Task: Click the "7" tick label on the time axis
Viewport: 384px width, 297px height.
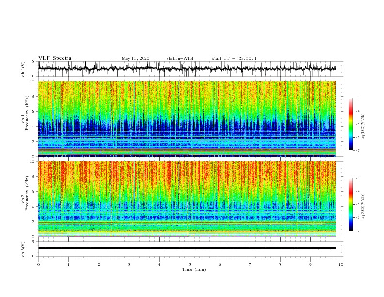Action: pyautogui.click(x=250, y=264)
